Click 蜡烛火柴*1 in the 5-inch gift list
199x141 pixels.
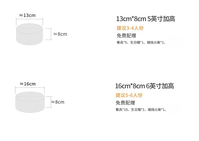(157, 42)
